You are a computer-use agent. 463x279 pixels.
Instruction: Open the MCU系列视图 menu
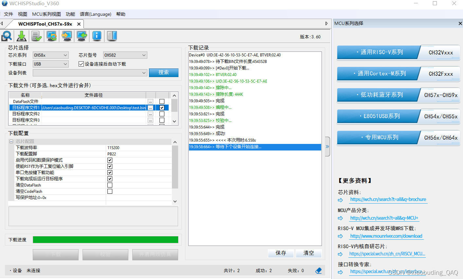(46, 14)
